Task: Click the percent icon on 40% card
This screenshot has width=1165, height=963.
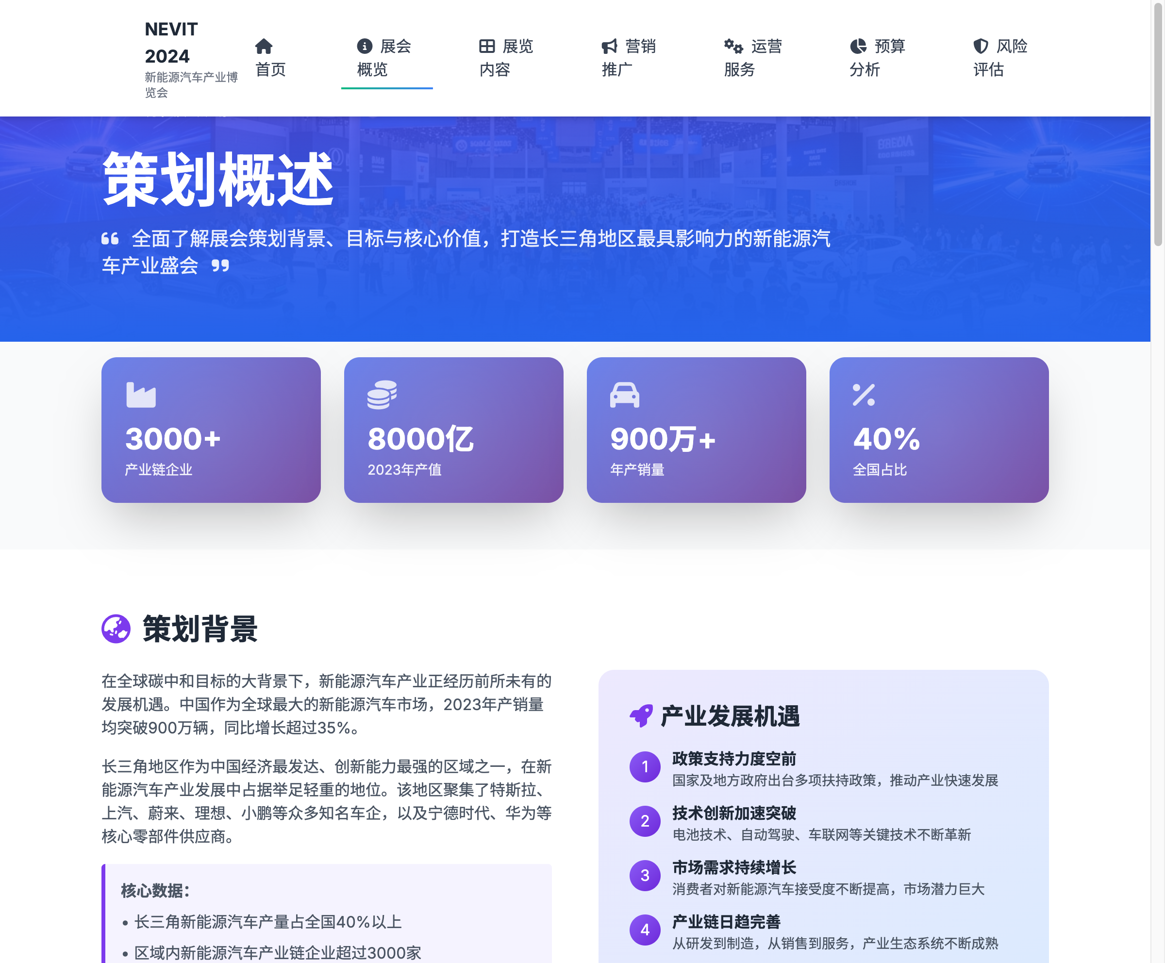Action: tap(863, 395)
